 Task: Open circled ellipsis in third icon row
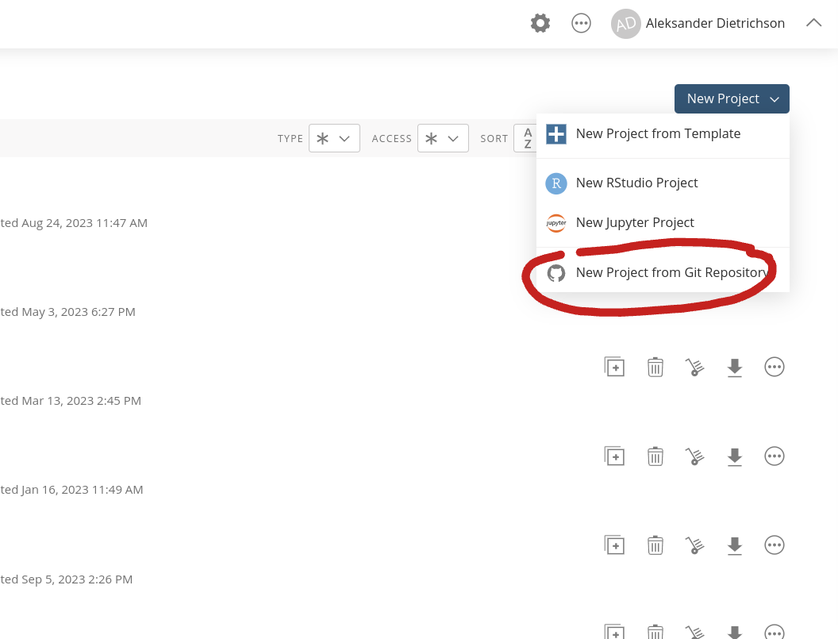click(x=775, y=545)
